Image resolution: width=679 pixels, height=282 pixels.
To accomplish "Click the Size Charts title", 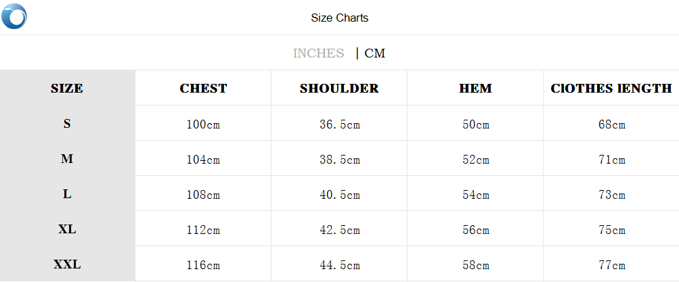I will [340, 18].
